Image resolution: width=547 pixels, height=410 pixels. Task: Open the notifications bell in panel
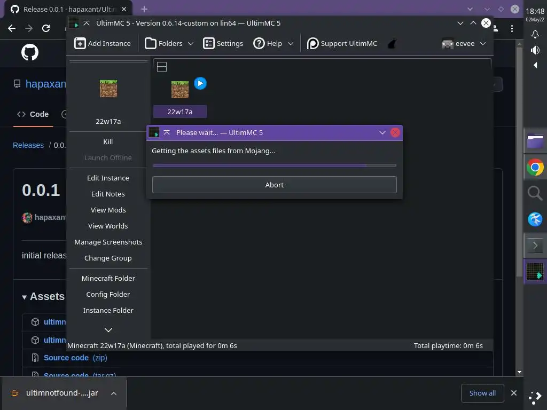pyautogui.click(x=535, y=34)
